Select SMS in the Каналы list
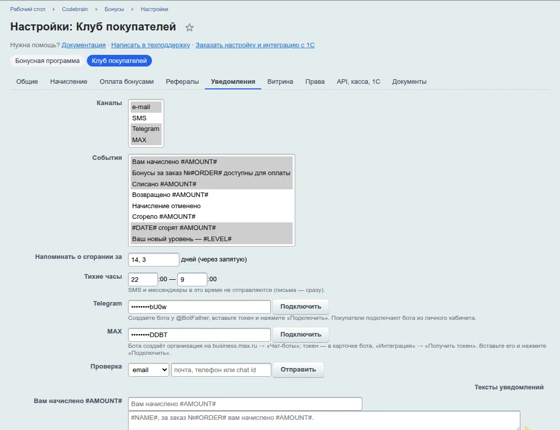Viewport: 560px width, 430px height. pyautogui.click(x=146, y=118)
